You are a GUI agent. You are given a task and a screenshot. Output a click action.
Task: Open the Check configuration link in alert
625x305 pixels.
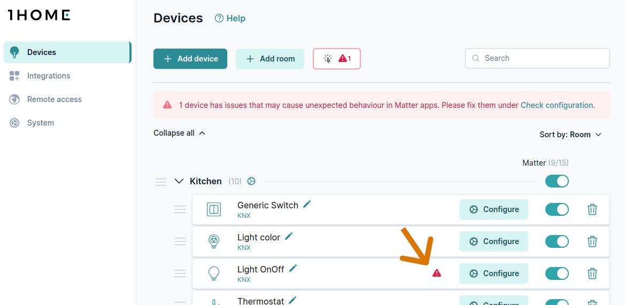point(557,105)
